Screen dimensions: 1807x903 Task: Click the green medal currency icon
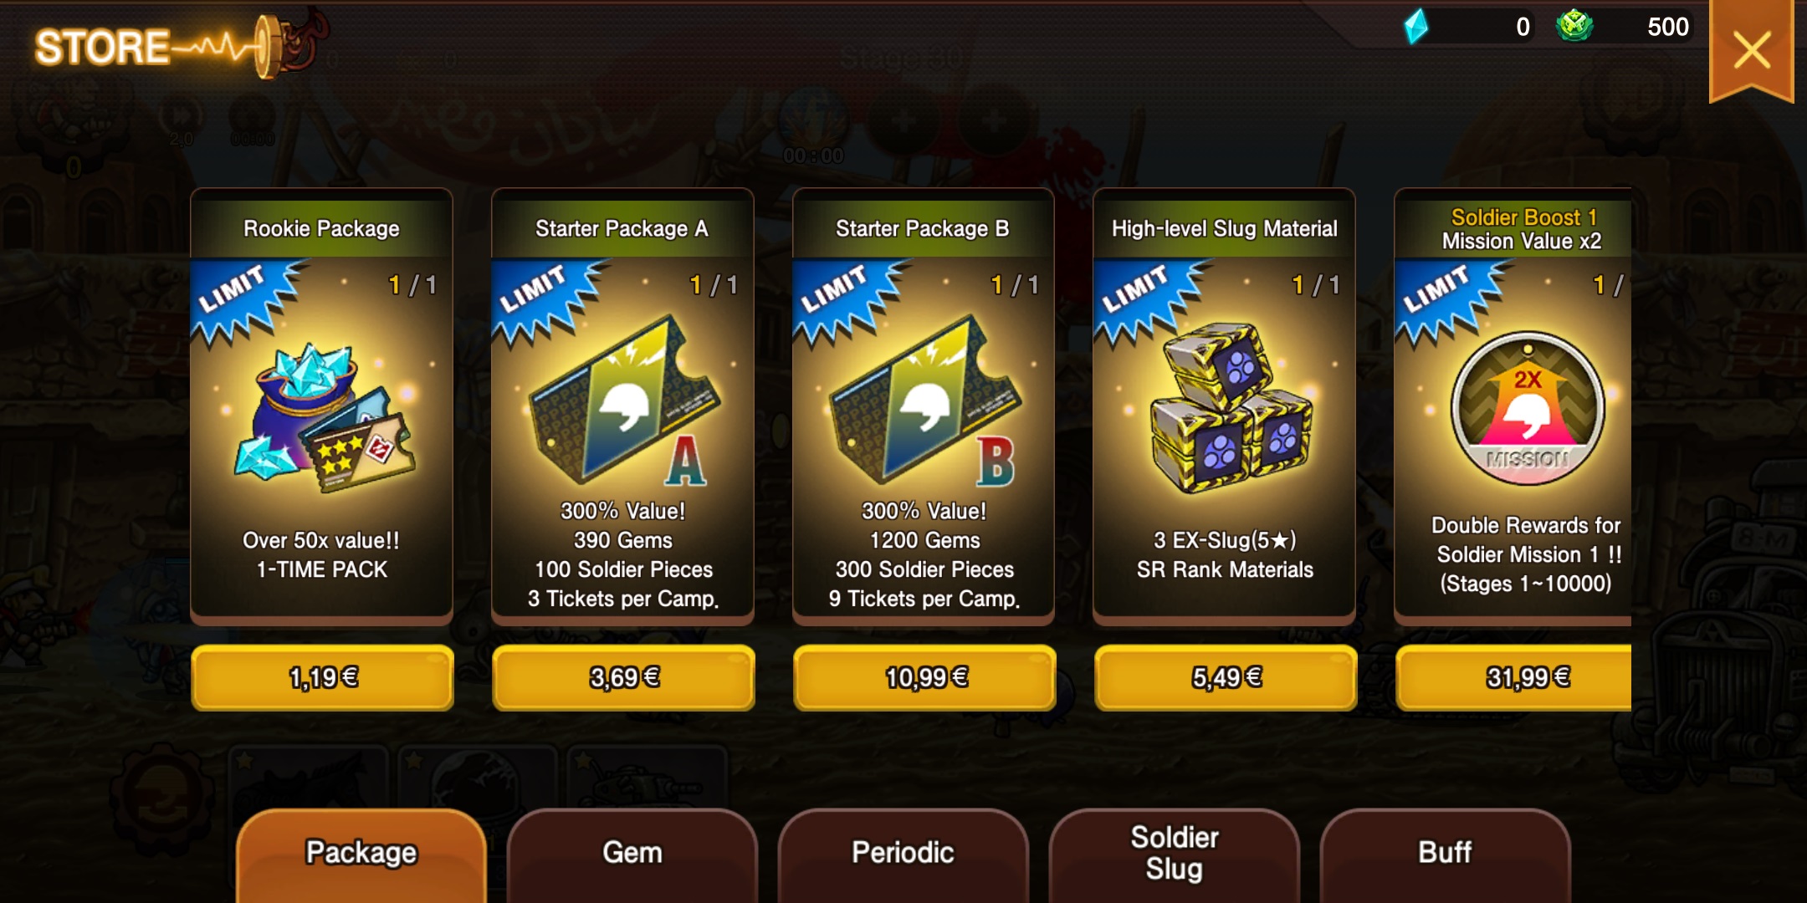[1574, 26]
